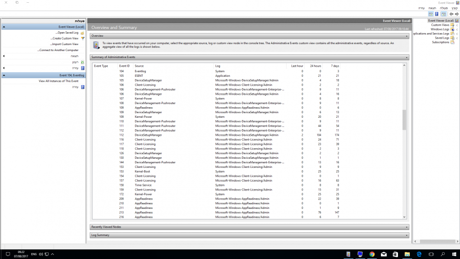Expand the Recently Viewed Nodes section
Viewport: 460px width, 259px height.
pyautogui.click(x=407, y=227)
